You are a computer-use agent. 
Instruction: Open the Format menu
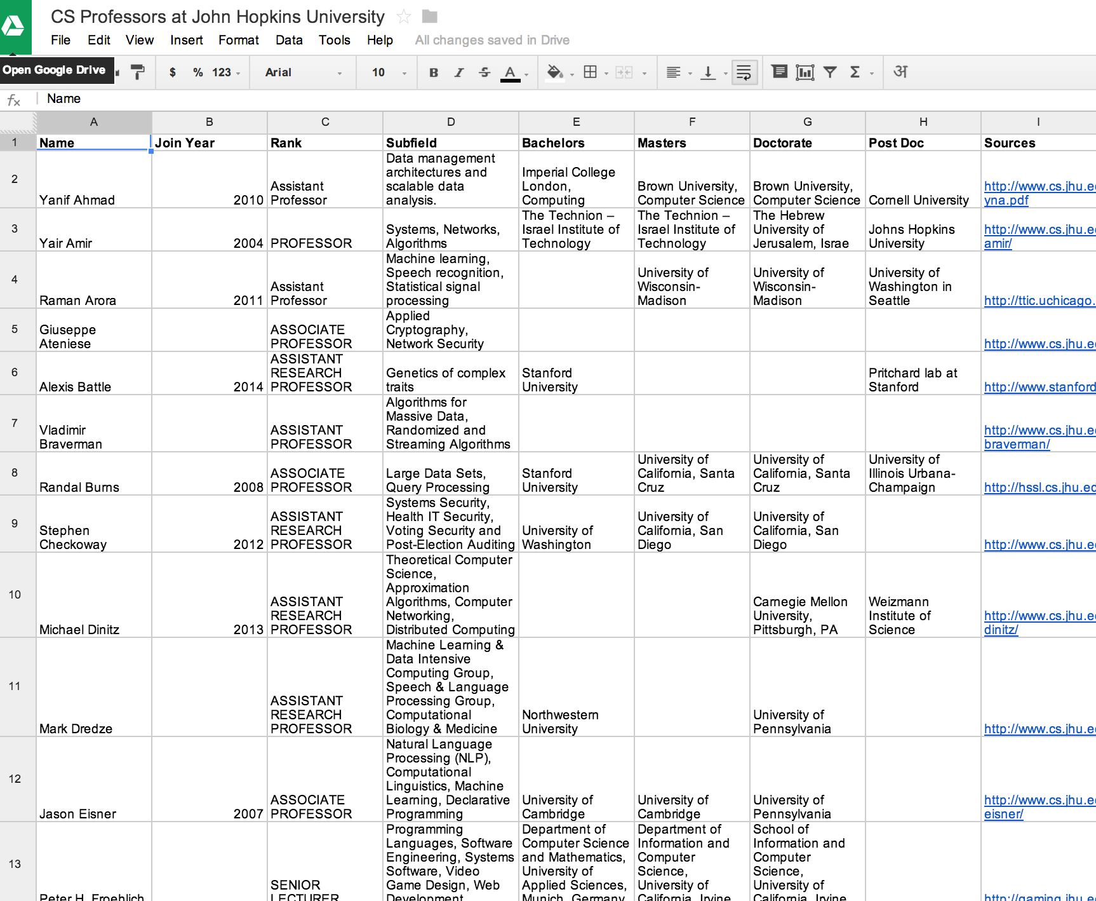(239, 40)
